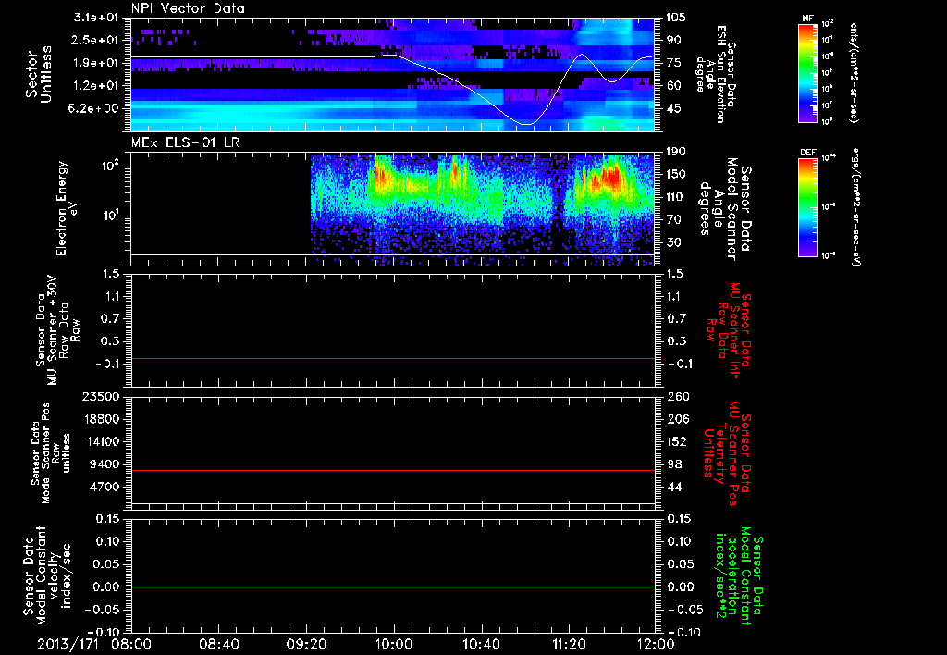Click the red scanner position telemetry line
The image size is (947, 655).
393,470
